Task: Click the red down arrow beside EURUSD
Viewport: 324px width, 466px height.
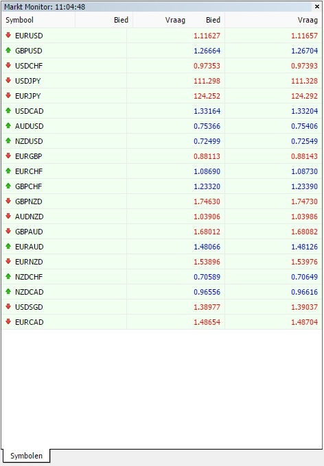Action: (8, 36)
